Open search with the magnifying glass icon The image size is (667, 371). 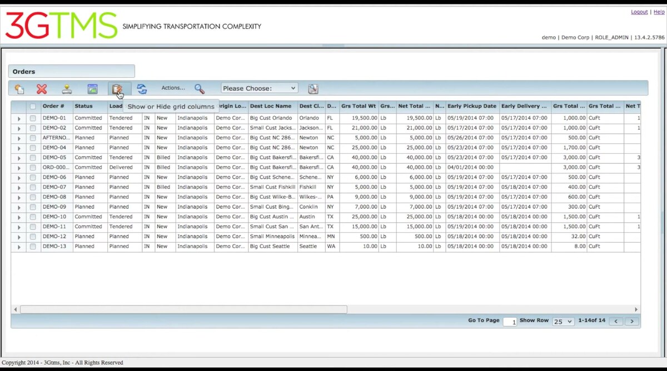[x=200, y=89]
